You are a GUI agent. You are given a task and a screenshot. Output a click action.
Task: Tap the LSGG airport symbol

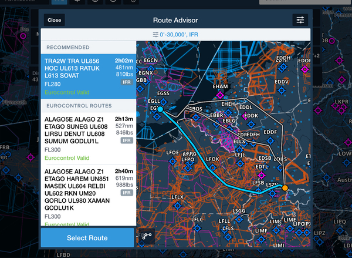point(239,218)
